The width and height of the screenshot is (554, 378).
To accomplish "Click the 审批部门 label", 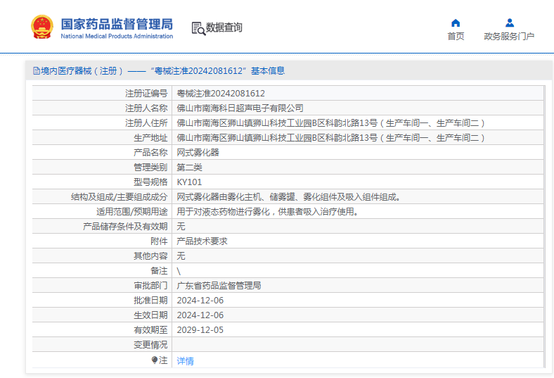I will pos(150,286).
